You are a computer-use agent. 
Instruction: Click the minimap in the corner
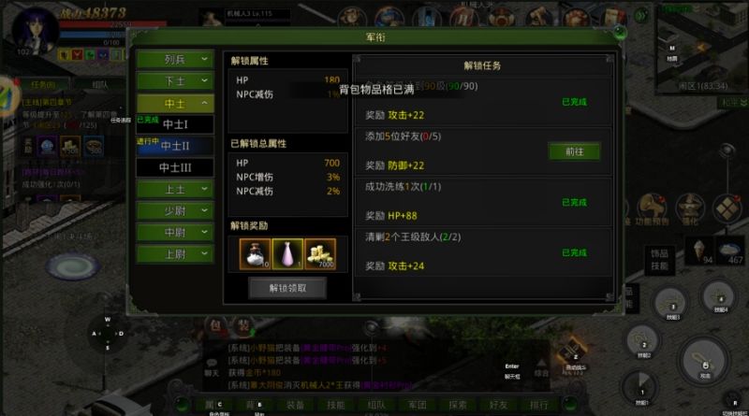point(701,48)
